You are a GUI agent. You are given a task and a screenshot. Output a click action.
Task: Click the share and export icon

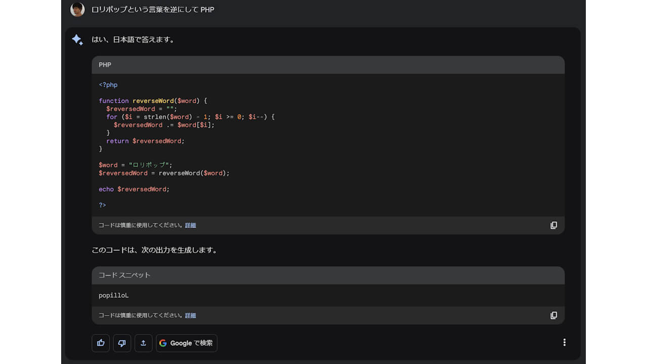(144, 343)
